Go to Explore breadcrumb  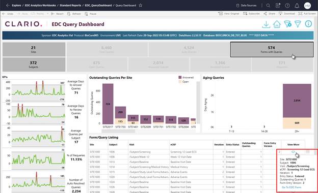pyautogui.click(x=16, y=6)
